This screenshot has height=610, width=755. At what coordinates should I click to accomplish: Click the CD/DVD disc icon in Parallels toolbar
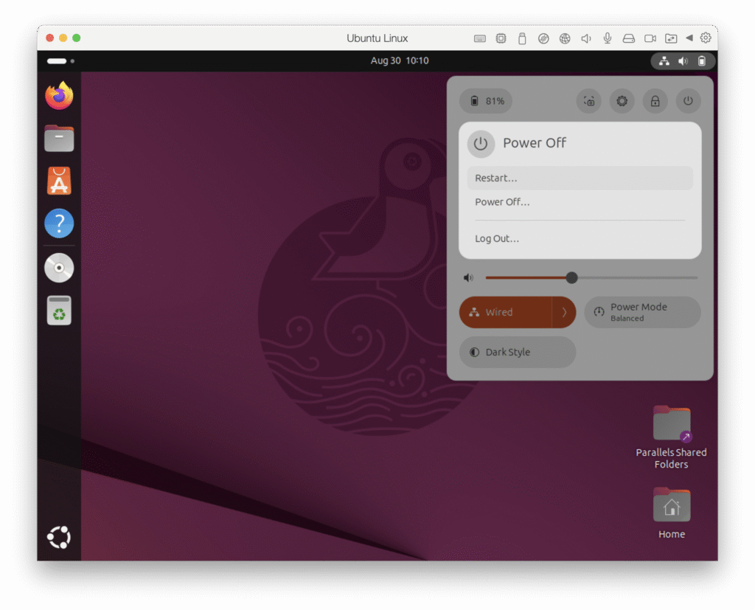(543, 38)
